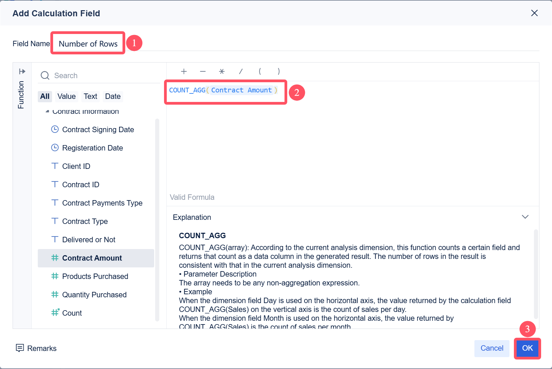Screen dimensions: 552x369
Task: Select the Contract Payments Type field
Action: (96, 203)
